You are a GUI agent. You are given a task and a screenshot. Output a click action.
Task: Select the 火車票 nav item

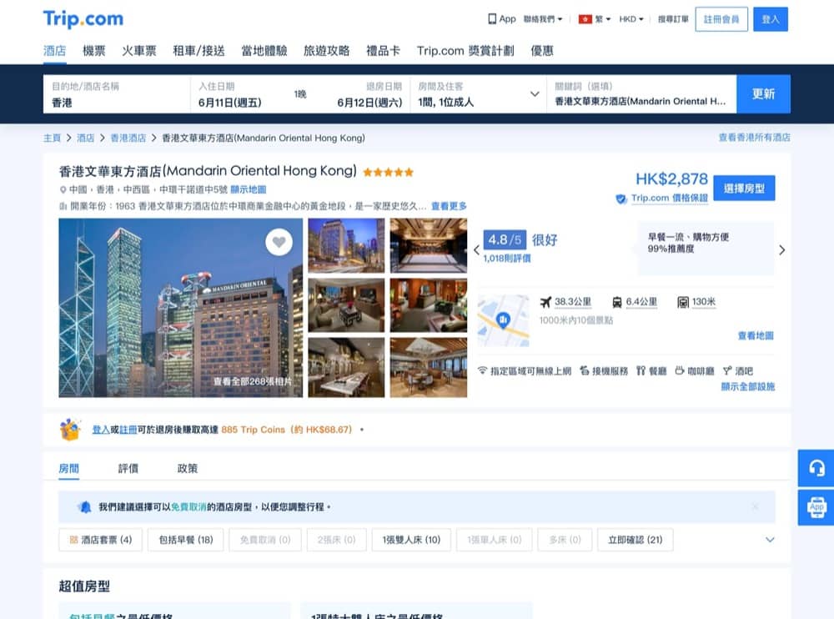(138, 51)
